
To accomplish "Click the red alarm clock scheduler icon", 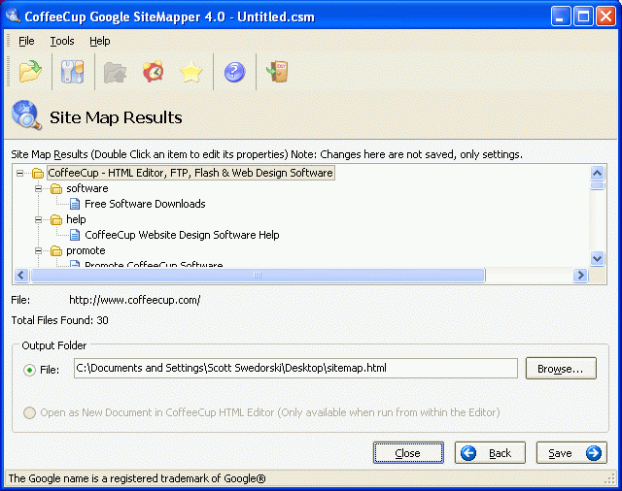I will pos(154,72).
